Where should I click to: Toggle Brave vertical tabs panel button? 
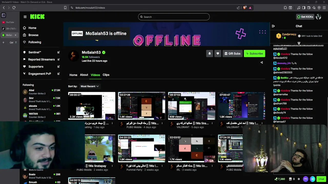(x=3, y=15)
